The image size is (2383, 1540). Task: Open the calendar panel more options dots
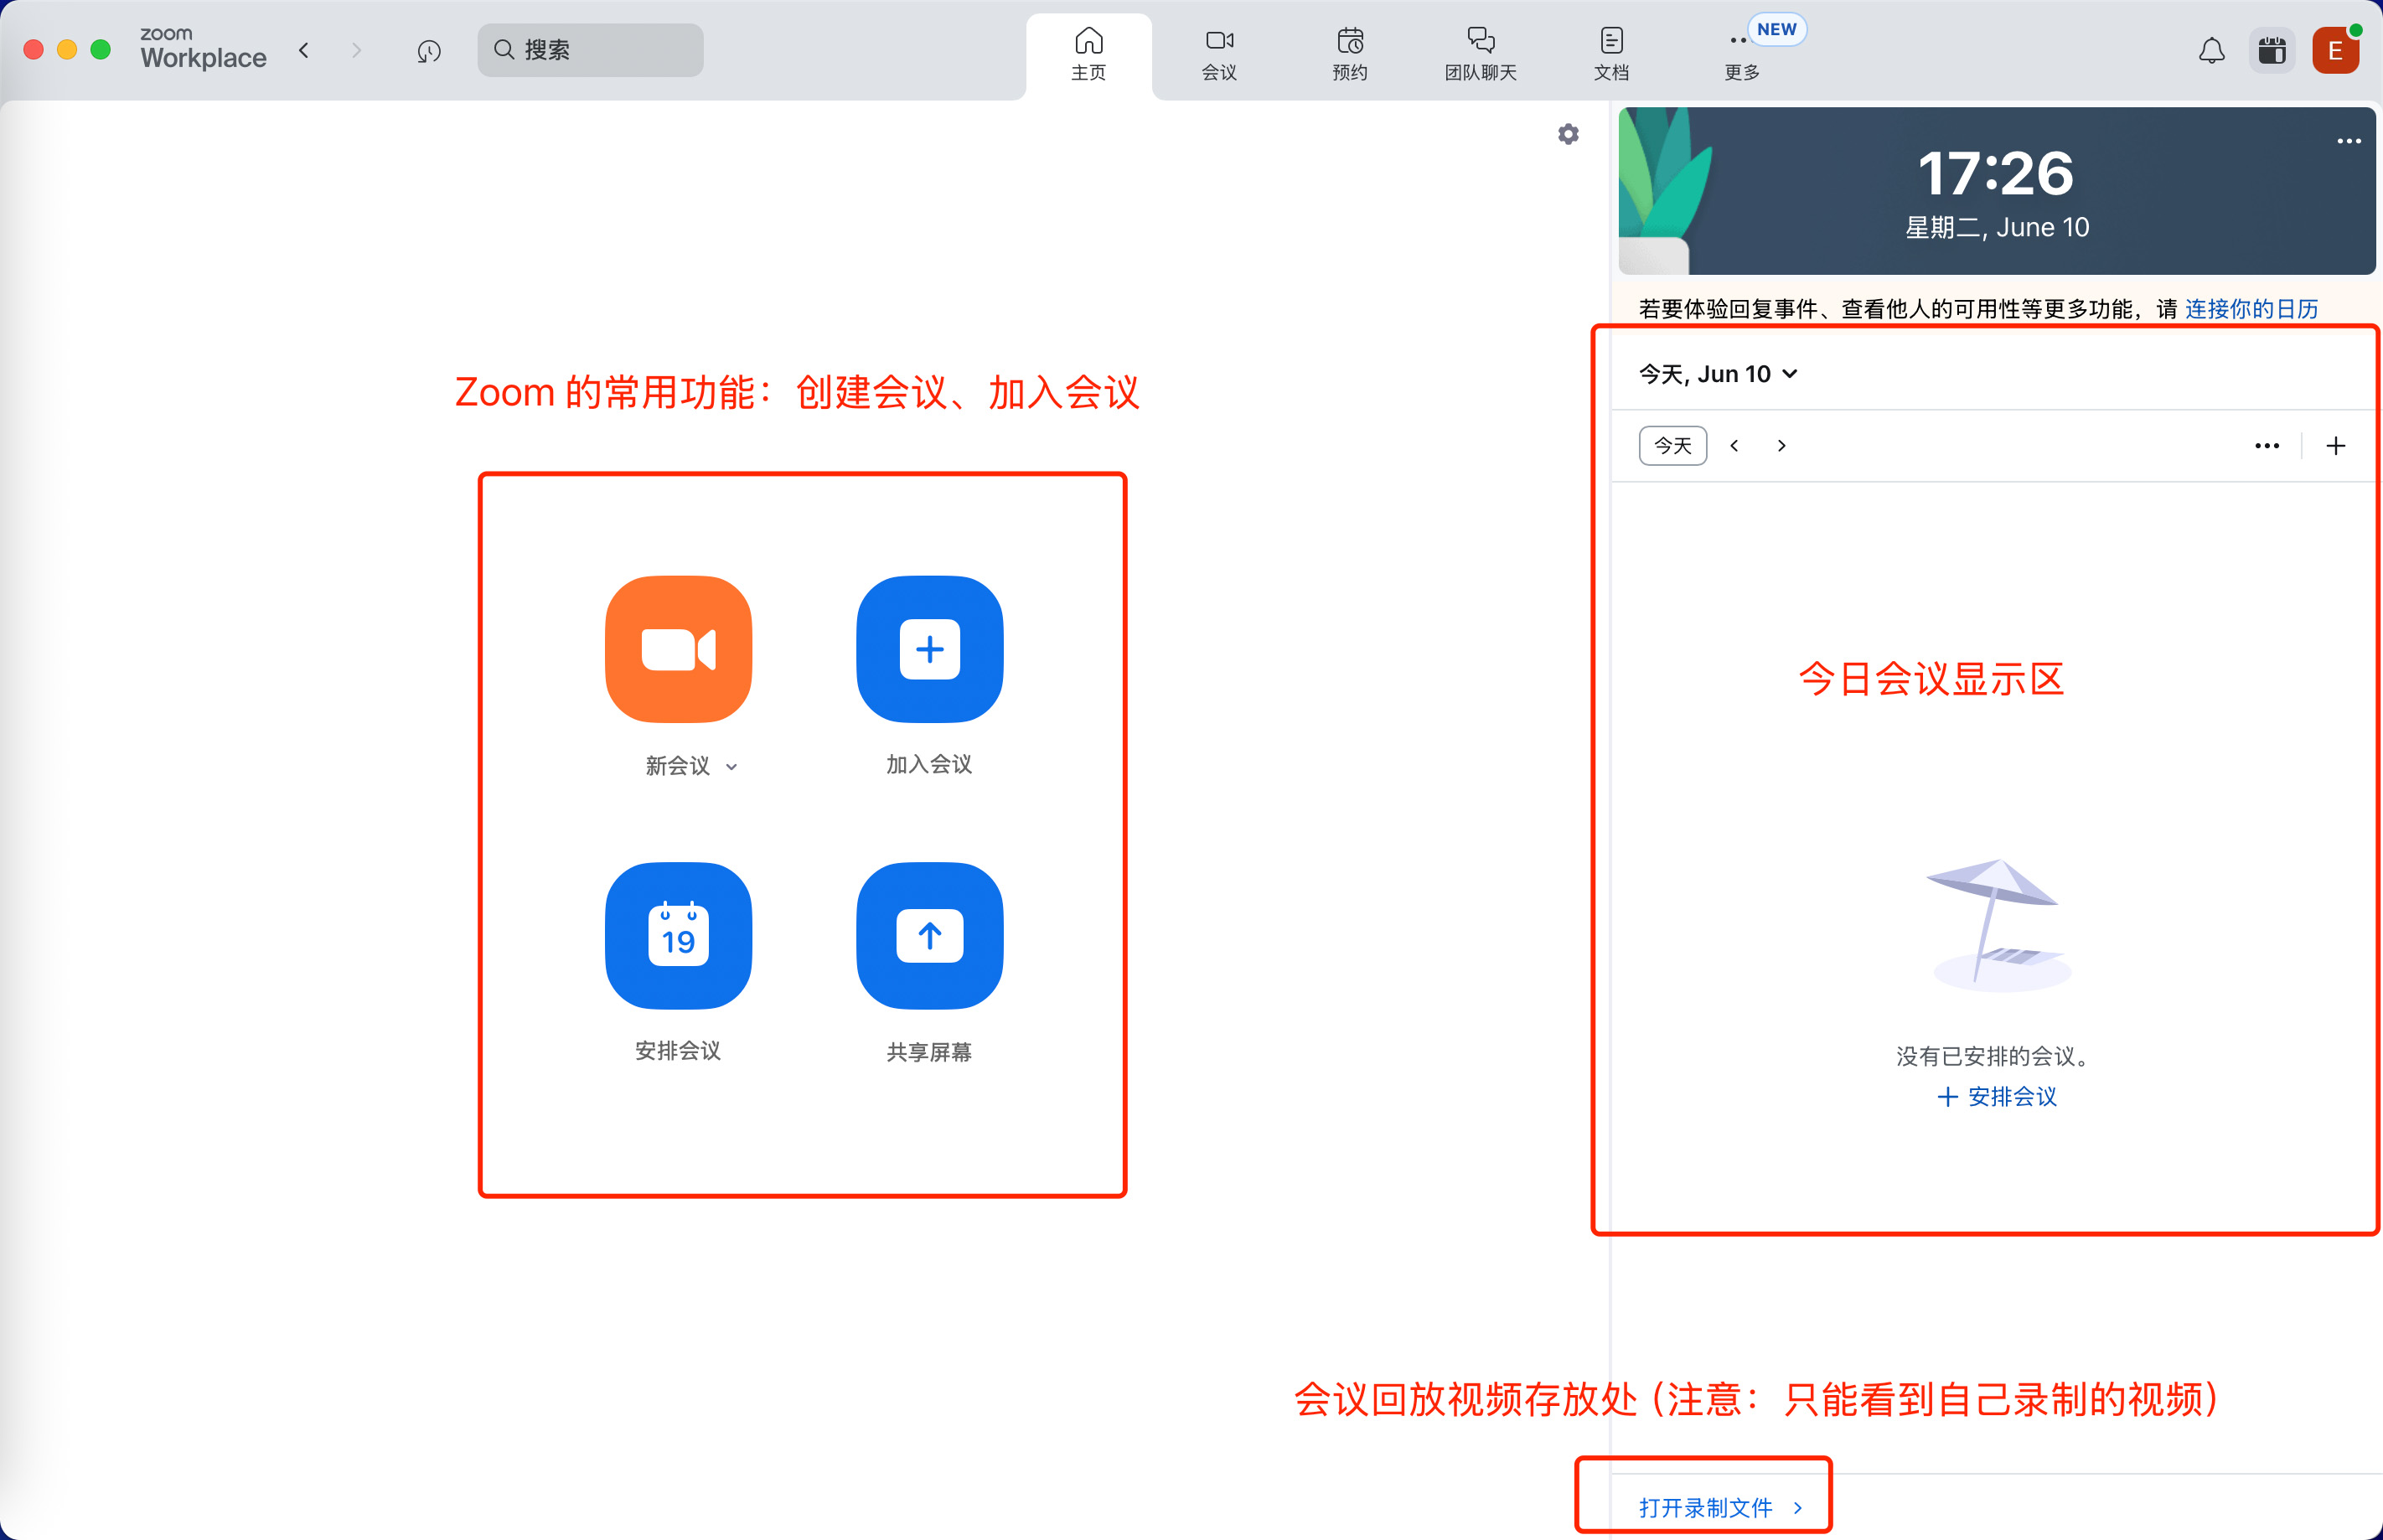click(2267, 446)
